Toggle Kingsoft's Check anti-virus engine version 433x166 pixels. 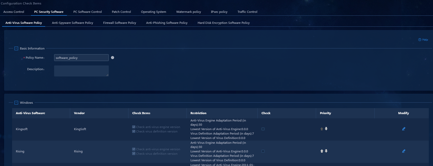coord(134,127)
